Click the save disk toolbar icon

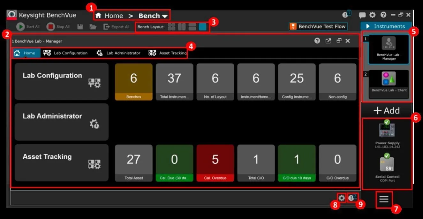pos(80,27)
